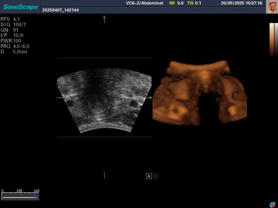Click the SonoScape logo
Viewport: 278px width, 208px height.
[x=20, y=7]
